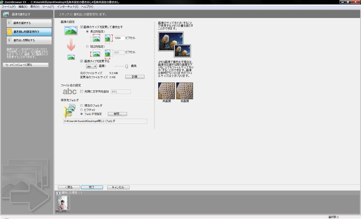This screenshot has width=361, height=219.
Task: Uncheck resize image and export checkbox
Action: click(x=81, y=27)
